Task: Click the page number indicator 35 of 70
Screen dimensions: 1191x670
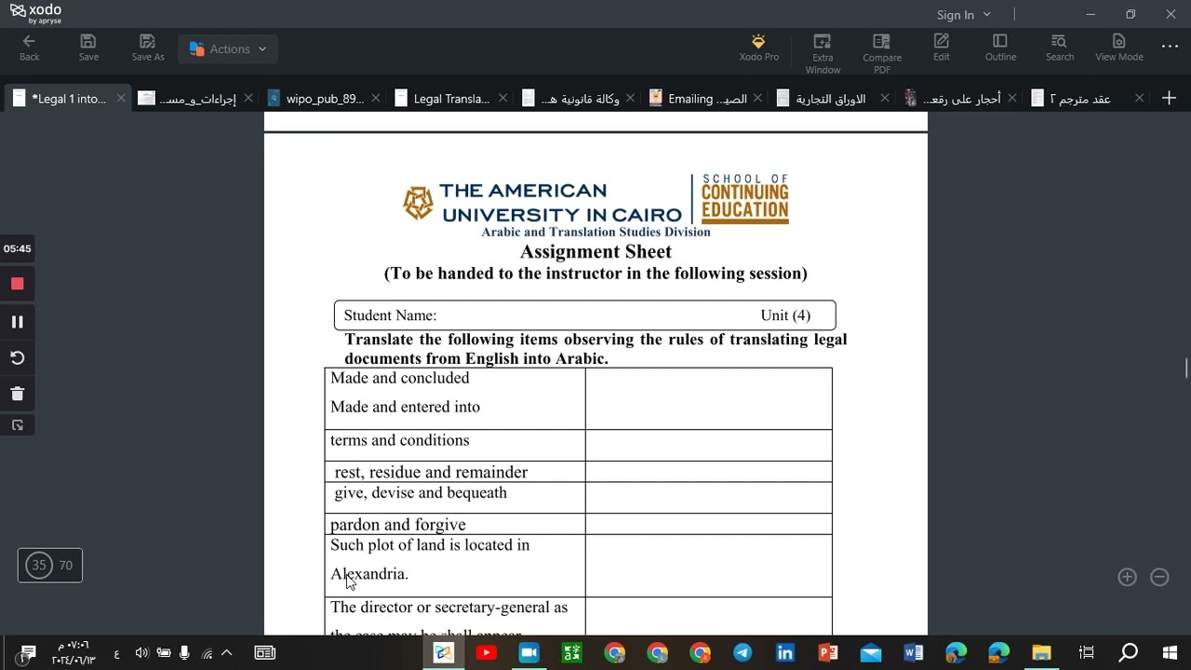Action: pos(50,565)
